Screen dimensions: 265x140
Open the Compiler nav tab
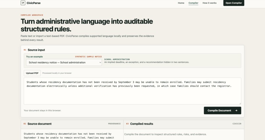[x=193, y=3]
